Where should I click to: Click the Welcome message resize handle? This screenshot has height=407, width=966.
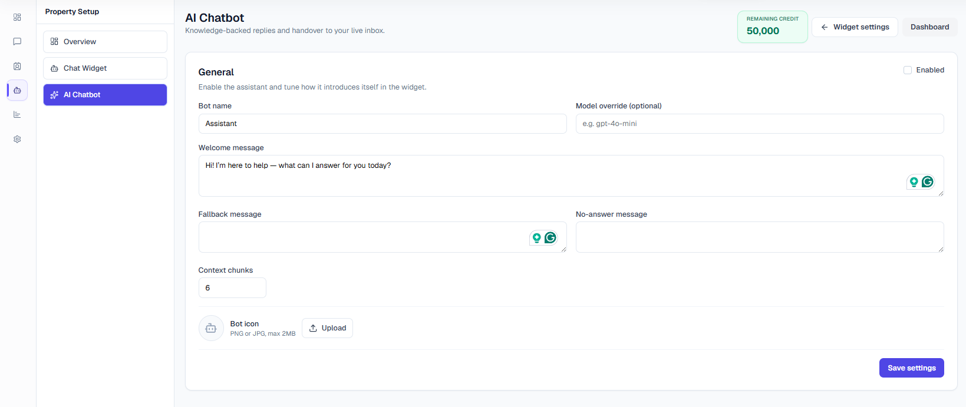pos(941,193)
